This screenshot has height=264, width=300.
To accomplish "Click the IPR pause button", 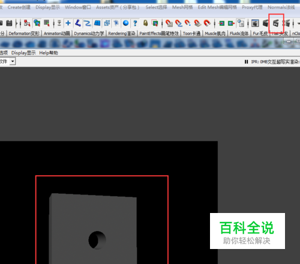I will 246,62.
